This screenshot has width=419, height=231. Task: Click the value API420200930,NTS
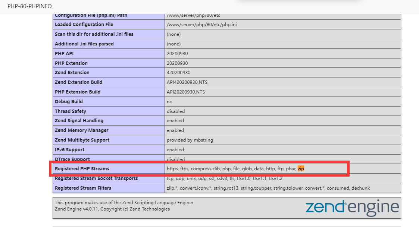pos(187,82)
